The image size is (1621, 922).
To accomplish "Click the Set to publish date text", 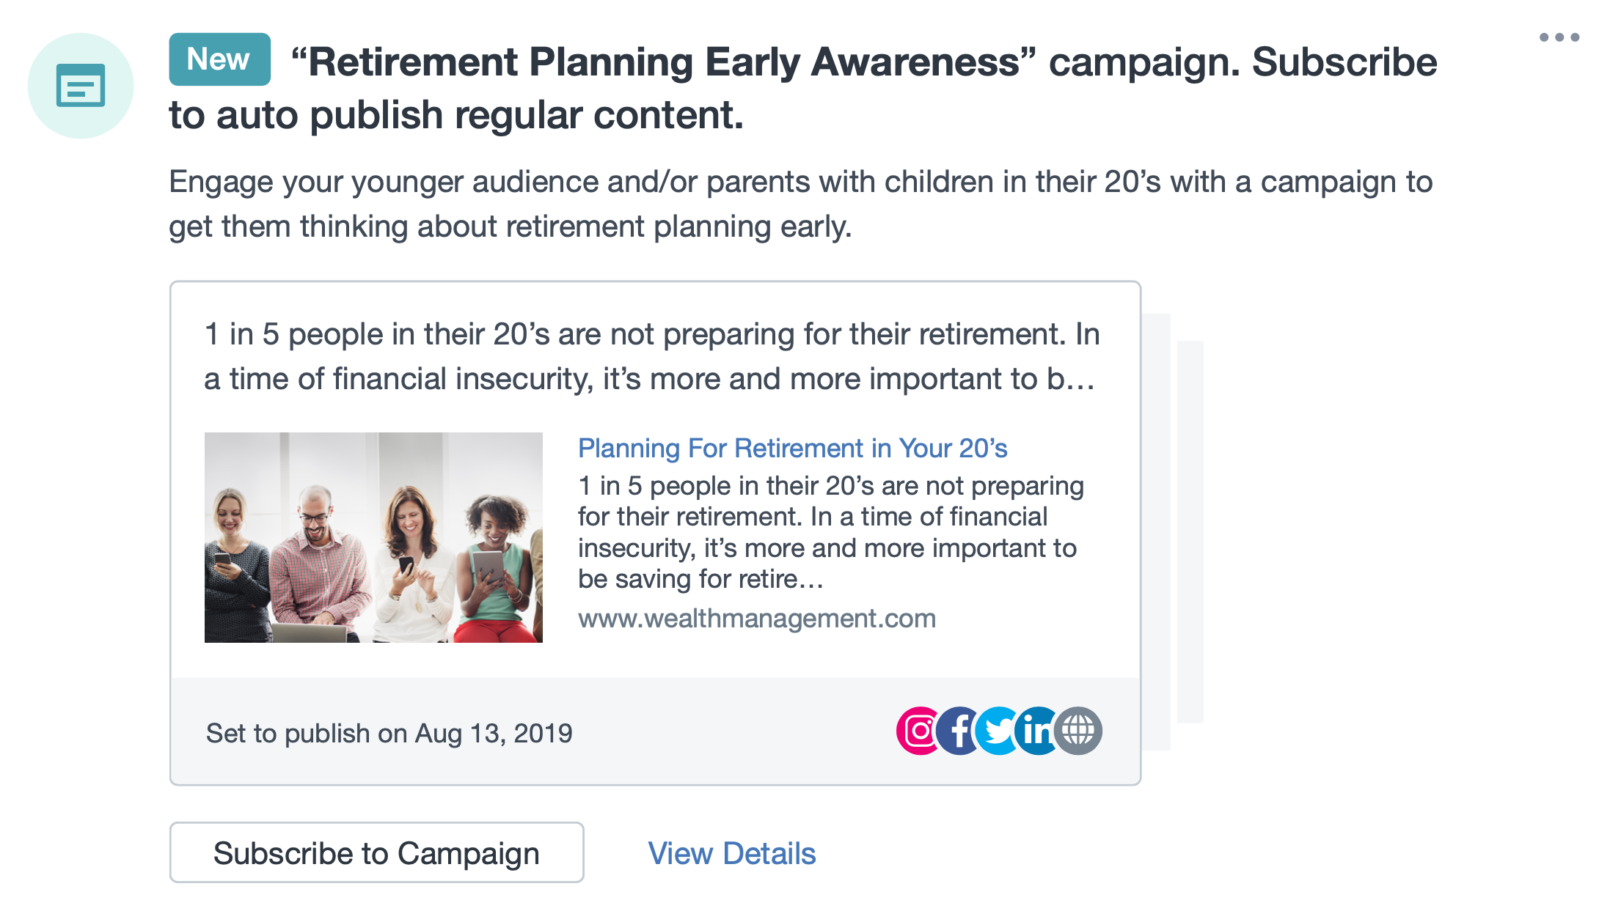I will [x=389, y=733].
